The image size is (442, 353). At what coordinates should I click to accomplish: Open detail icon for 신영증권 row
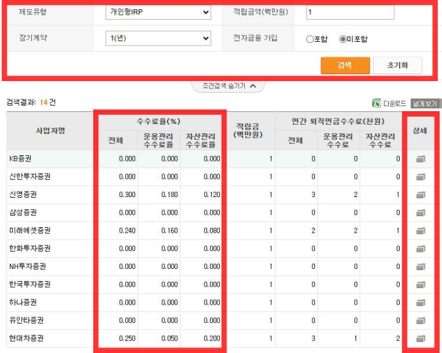click(x=421, y=195)
